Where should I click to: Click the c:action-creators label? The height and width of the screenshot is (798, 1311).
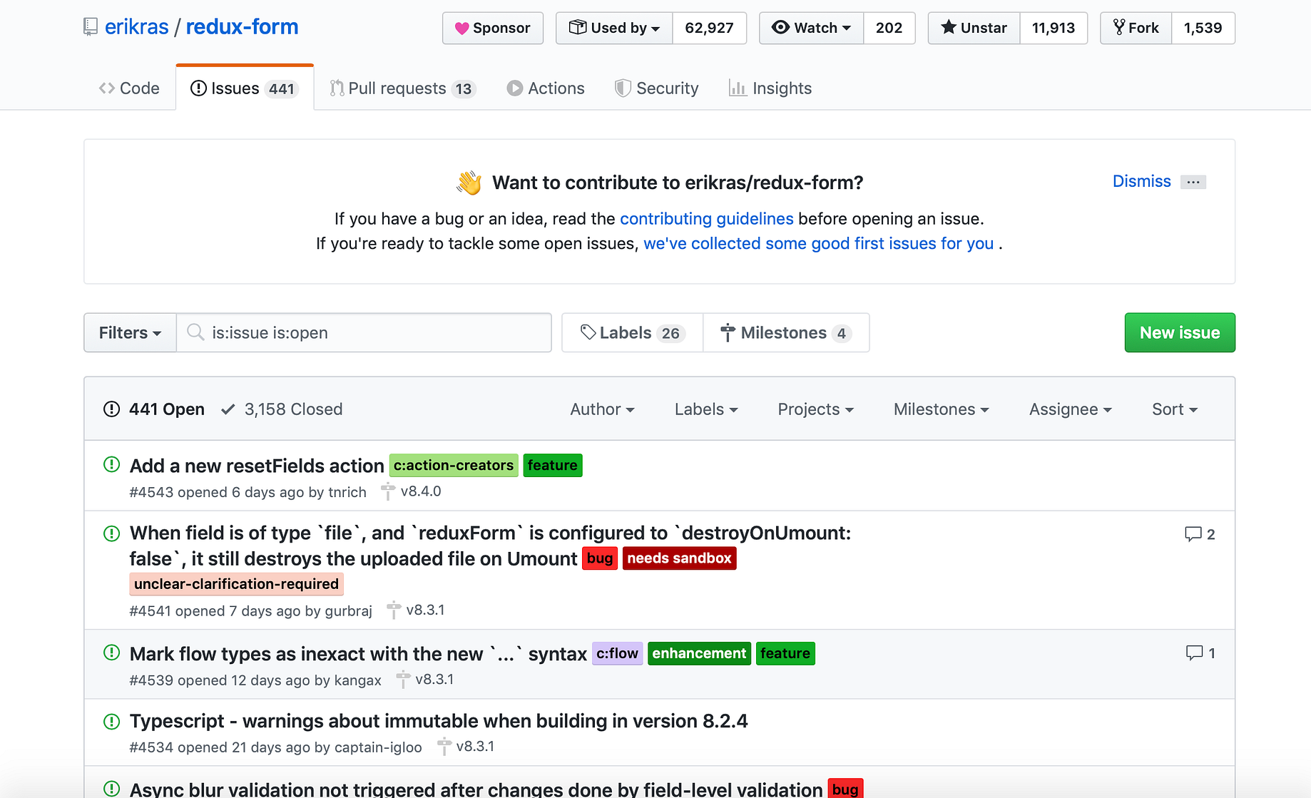tap(454, 465)
